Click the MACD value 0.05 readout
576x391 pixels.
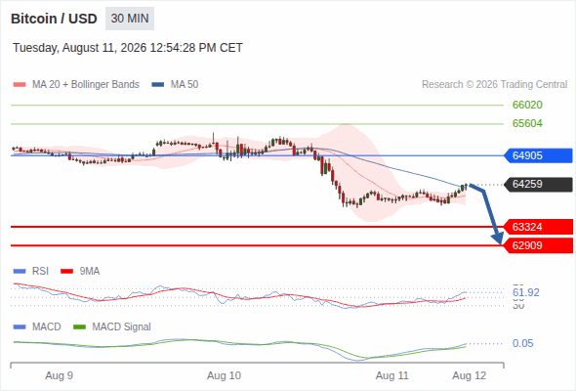522,343
